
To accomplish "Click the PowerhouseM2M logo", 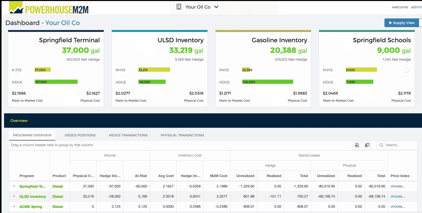I will pyautogui.click(x=48, y=8).
